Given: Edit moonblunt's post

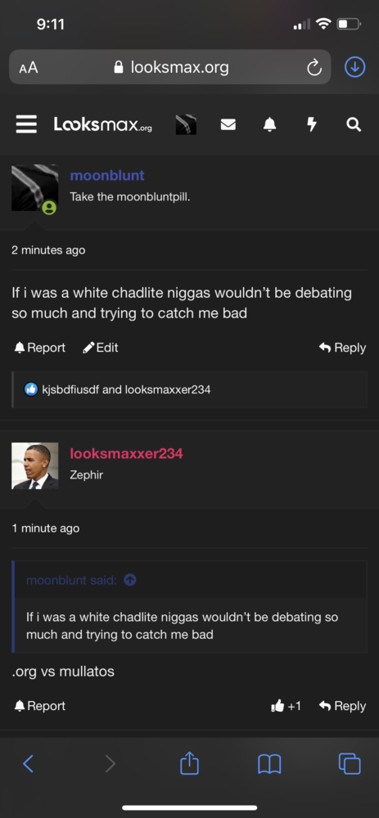Looking at the screenshot, I should click(100, 348).
